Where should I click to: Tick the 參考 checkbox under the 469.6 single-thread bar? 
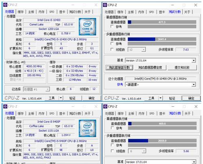[112, 128]
